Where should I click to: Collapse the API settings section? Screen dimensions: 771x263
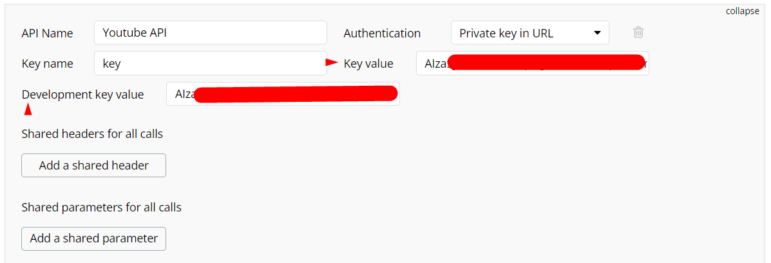coord(742,11)
